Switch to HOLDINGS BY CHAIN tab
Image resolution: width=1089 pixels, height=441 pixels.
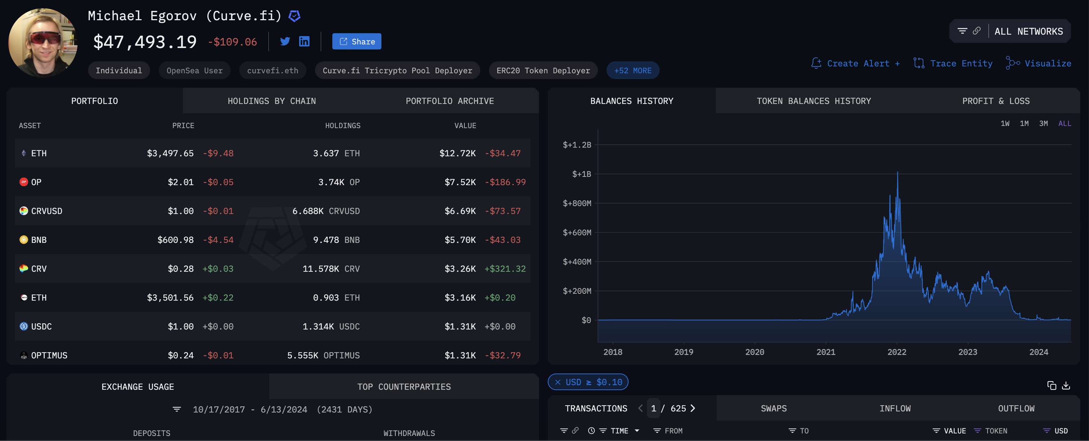pyautogui.click(x=271, y=101)
